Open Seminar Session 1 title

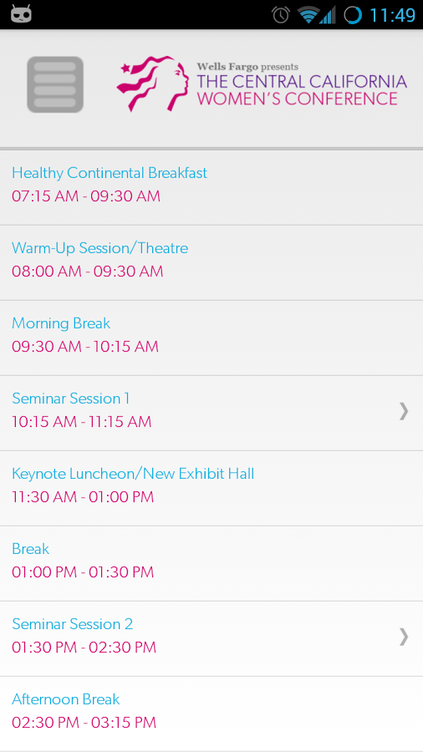pos(71,399)
